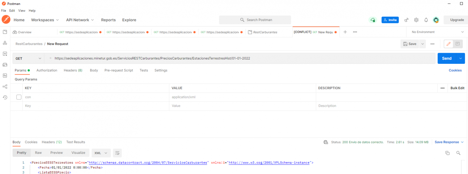Open the APIs sidebar icon
The width and height of the screenshot is (468, 174).
pyautogui.click(x=5, y=43)
